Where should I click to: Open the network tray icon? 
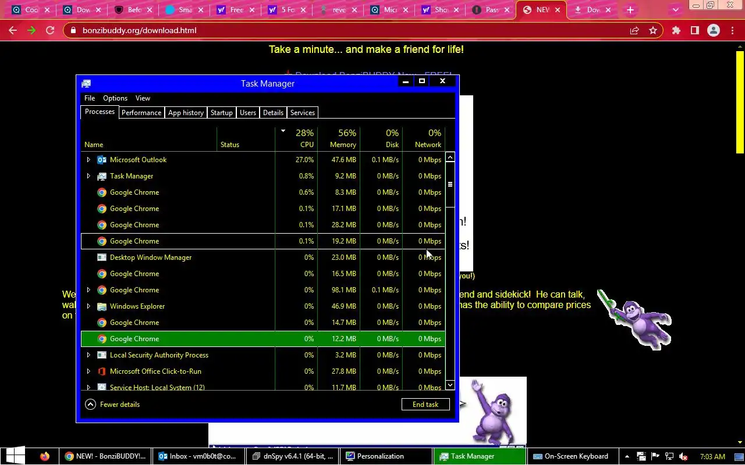(669, 456)
